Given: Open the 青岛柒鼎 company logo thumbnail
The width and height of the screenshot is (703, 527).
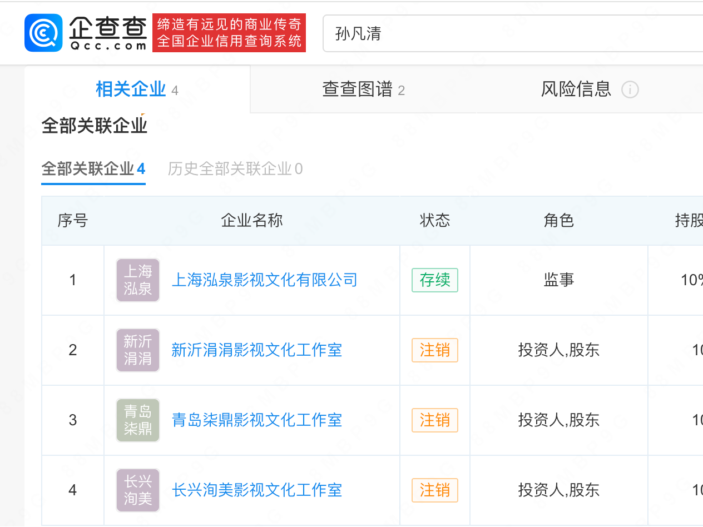Looking at the screenshot, I should [138, 420].
